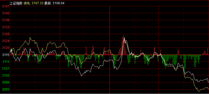Click the white line's mid-morning trough
The width and height of the screenshot is (209, 94).
(x=82, y=76)
